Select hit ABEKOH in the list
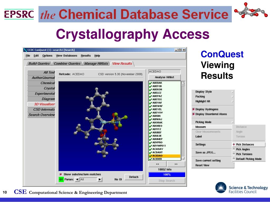Image resolution: width=270 pixels, height=202 pixels. [x=165, y=89]
